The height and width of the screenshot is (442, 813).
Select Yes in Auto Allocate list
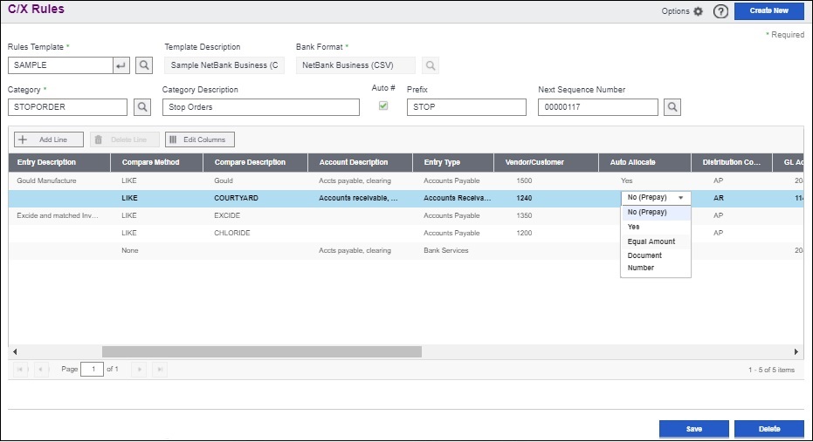coord(634,227)
